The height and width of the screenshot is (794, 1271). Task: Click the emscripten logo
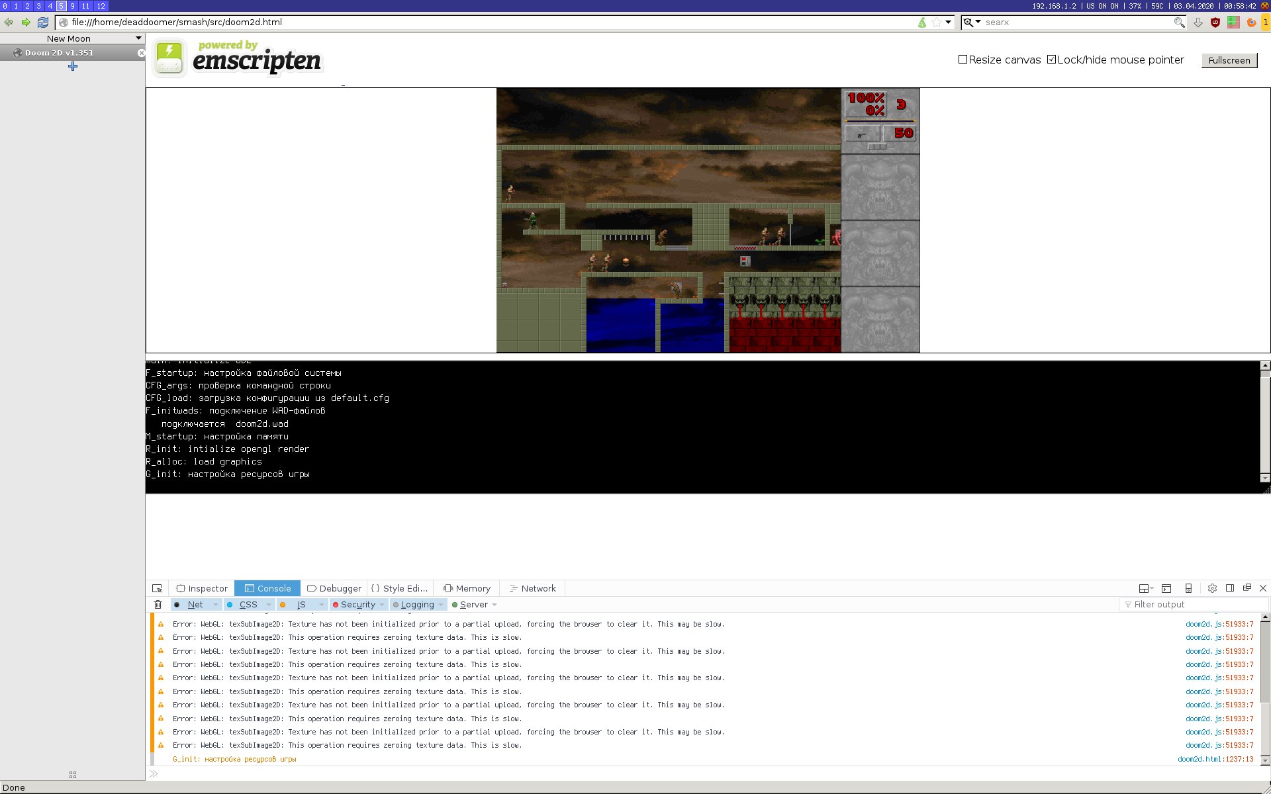coord(238,58)
